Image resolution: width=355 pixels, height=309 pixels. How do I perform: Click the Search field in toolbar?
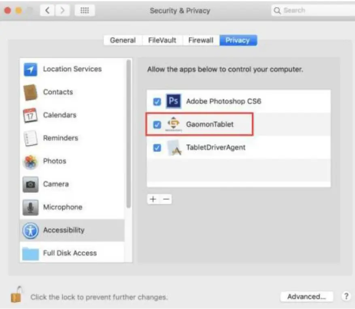(x=313, y=11)
